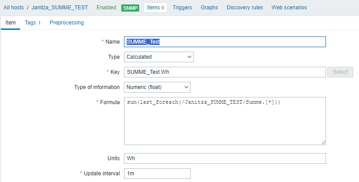Go to Triggers section
This screenshot has height=182, width=359.
click(x=182, y=8)
